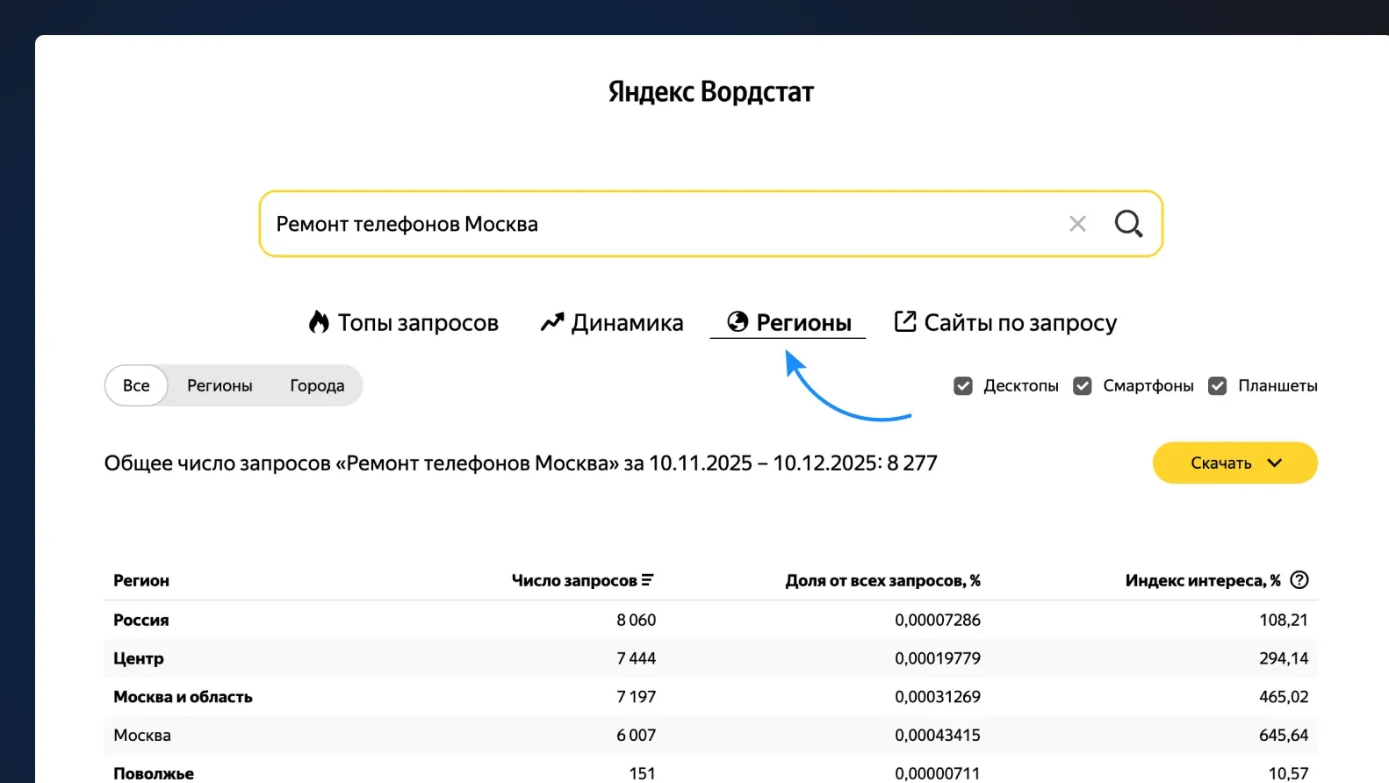1389x783 pixels.
Task: Click external link icon of Сайты по запросу
Action: (x=904, y=321)
